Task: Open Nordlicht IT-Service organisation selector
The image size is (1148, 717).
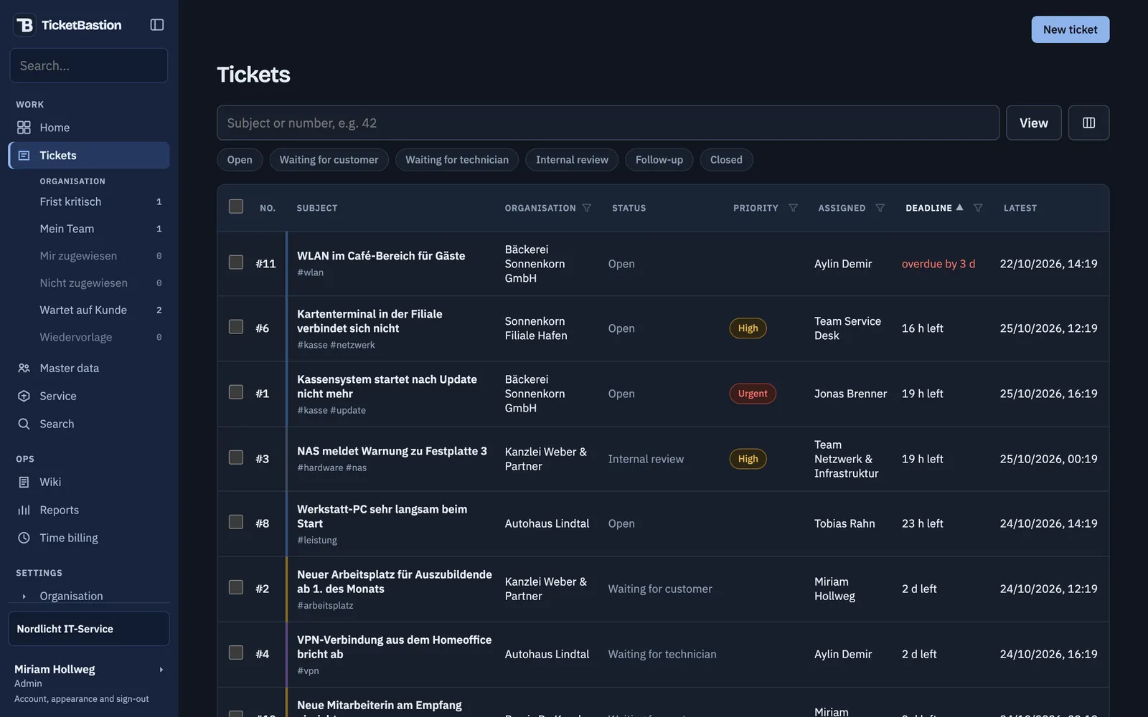Action: (89, 629)
